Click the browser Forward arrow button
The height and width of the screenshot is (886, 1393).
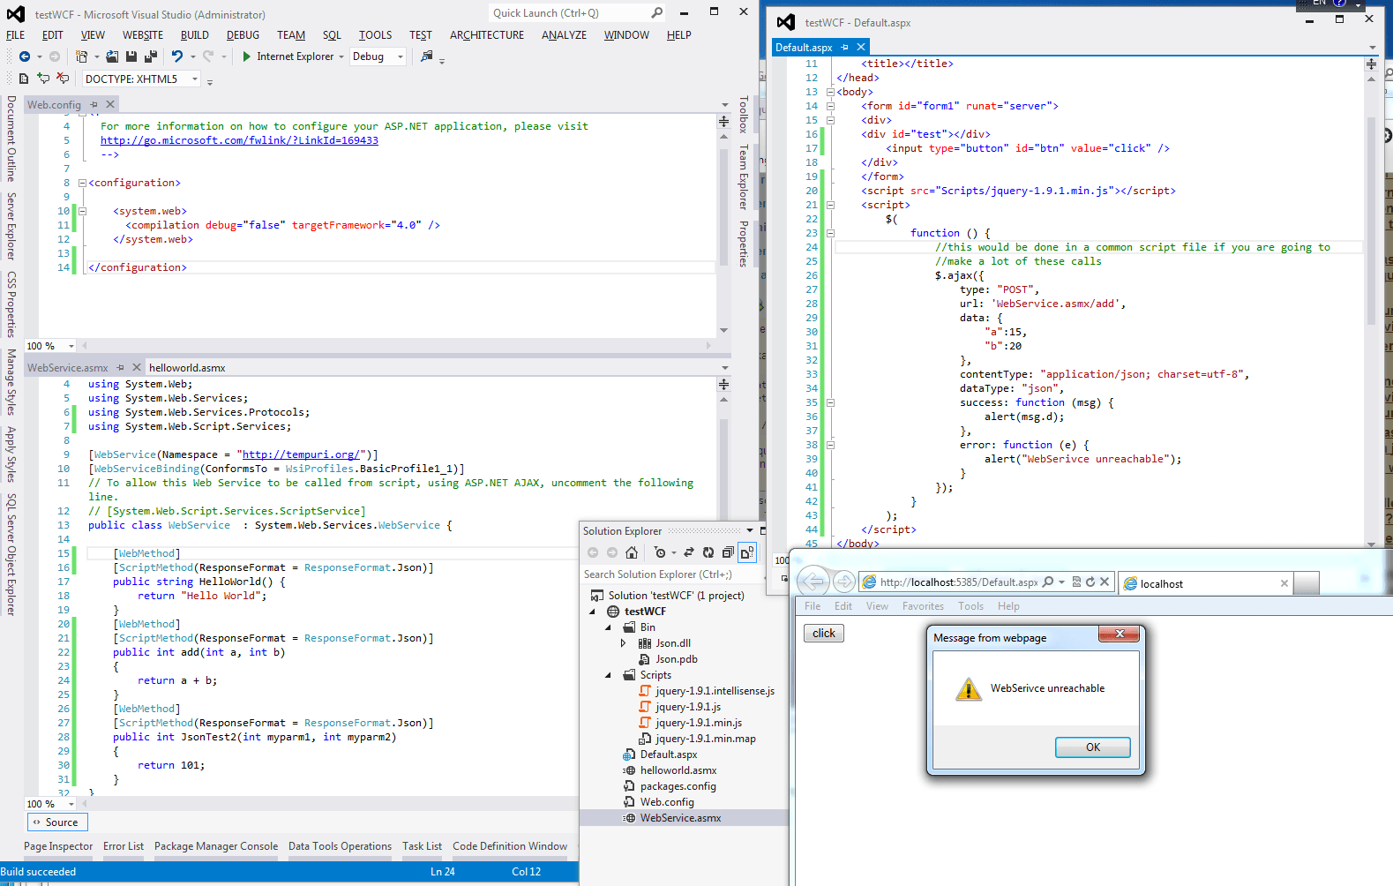844,582
